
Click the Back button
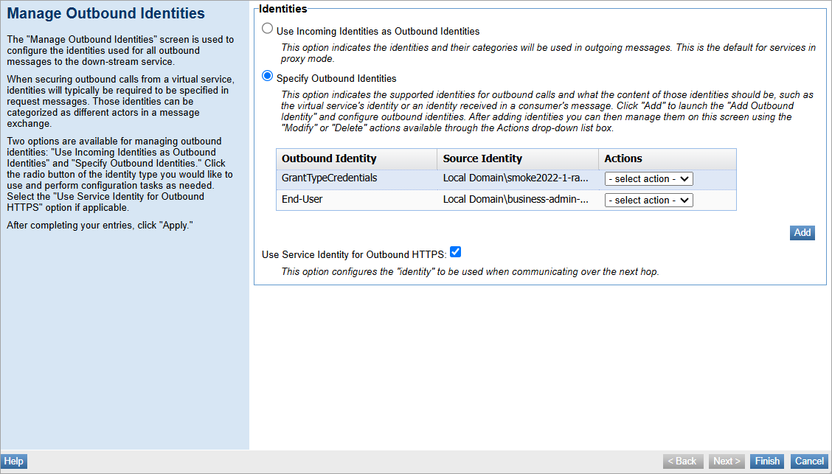point(683,461)
